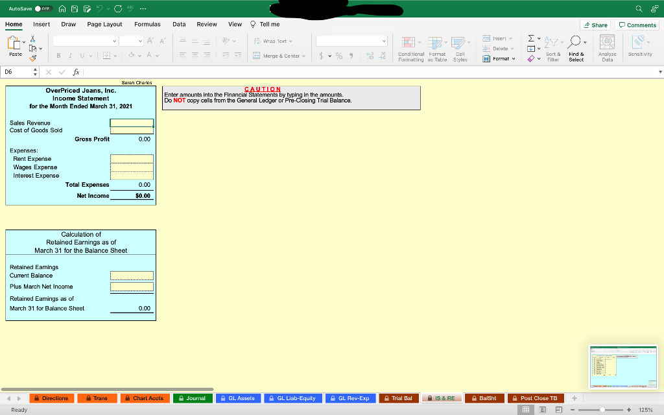This screenshot has height=415, width=664.
Task: Select the Sales Revenue input cell
Action: pos(132,123)
